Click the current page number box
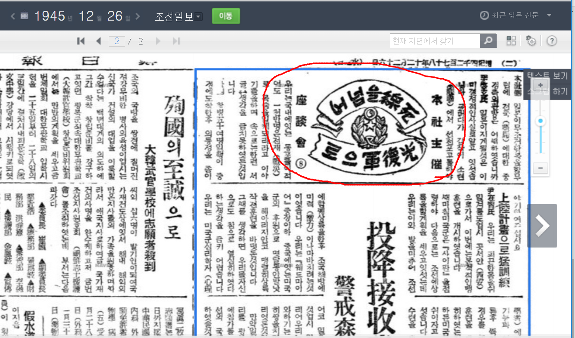The image size is (575, 338). (x=116, y=41)
